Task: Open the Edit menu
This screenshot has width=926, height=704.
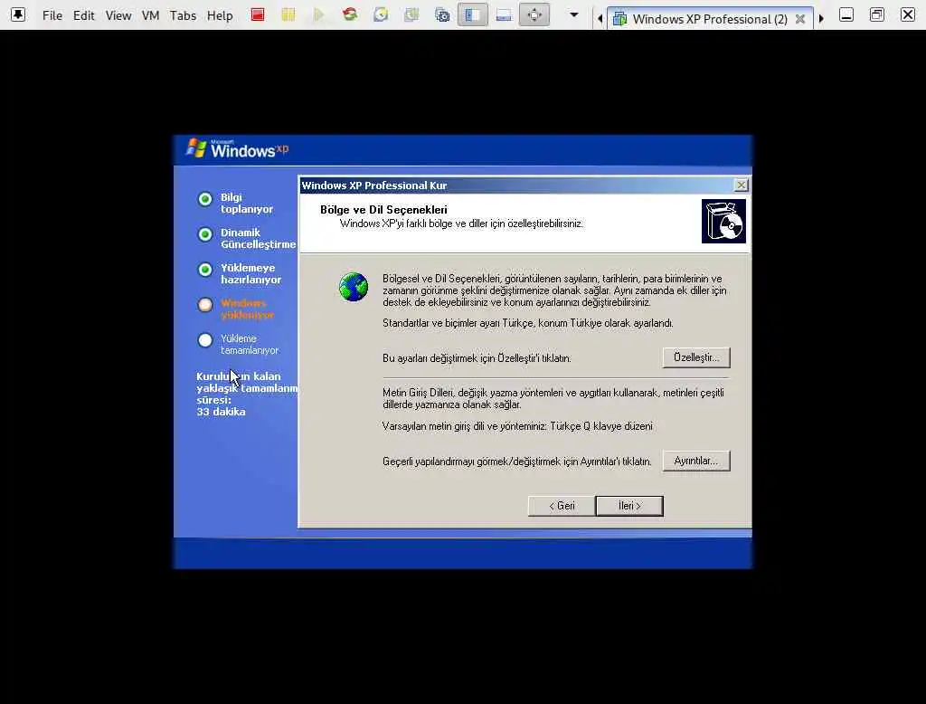Action: [83, 15]
